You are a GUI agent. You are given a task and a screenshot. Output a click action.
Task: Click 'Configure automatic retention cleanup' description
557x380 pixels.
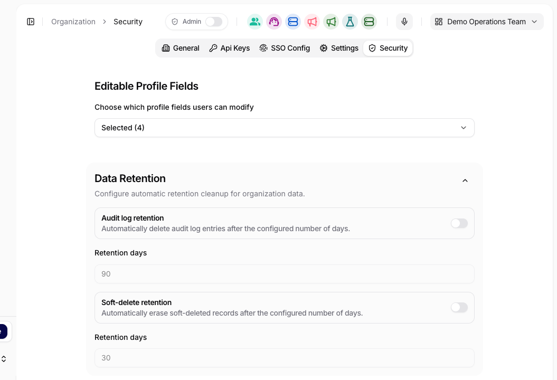[x=200, y=194]
